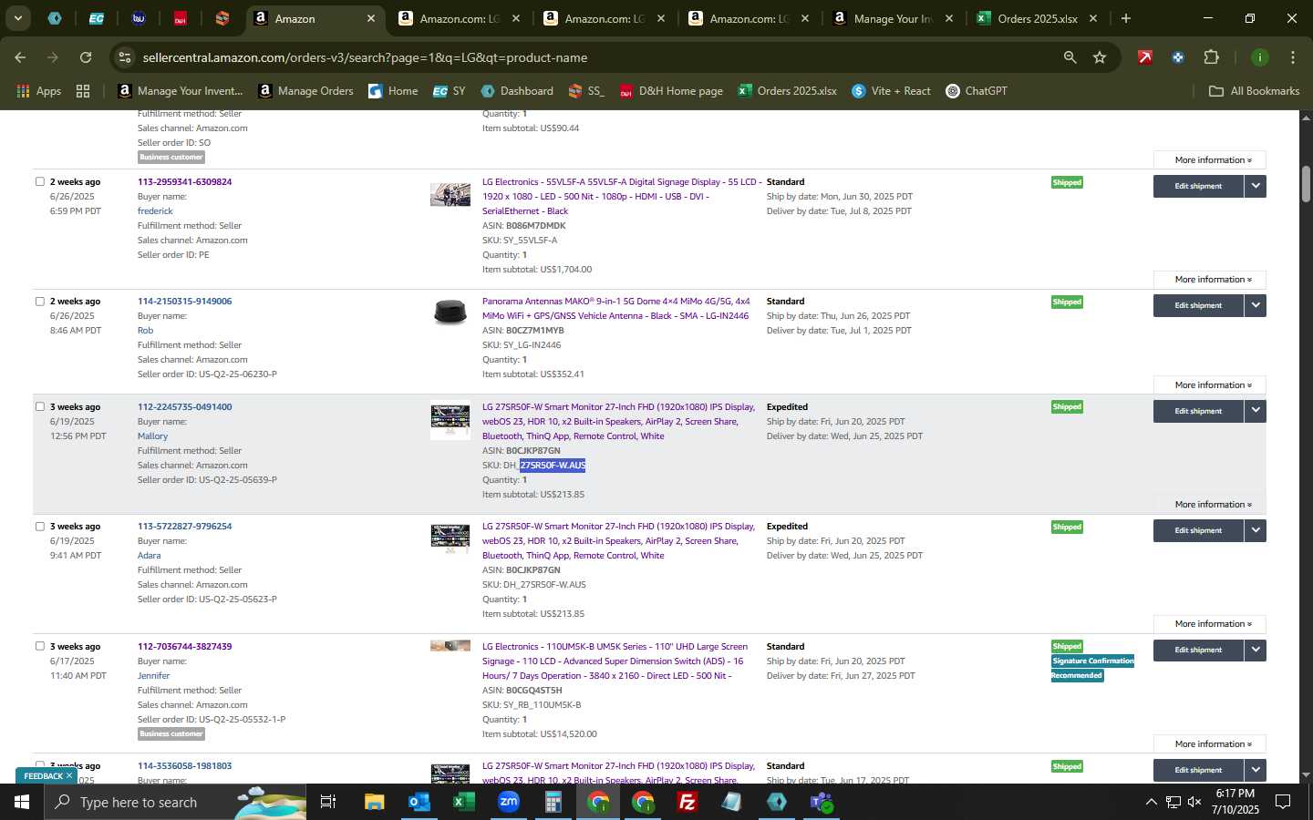Open Task View in the taskbar

328,802
